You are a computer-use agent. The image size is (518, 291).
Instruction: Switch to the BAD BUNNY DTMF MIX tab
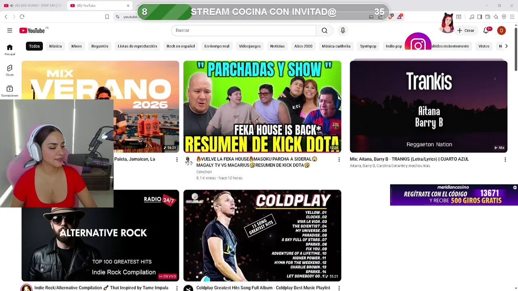[x=33, y=5]
